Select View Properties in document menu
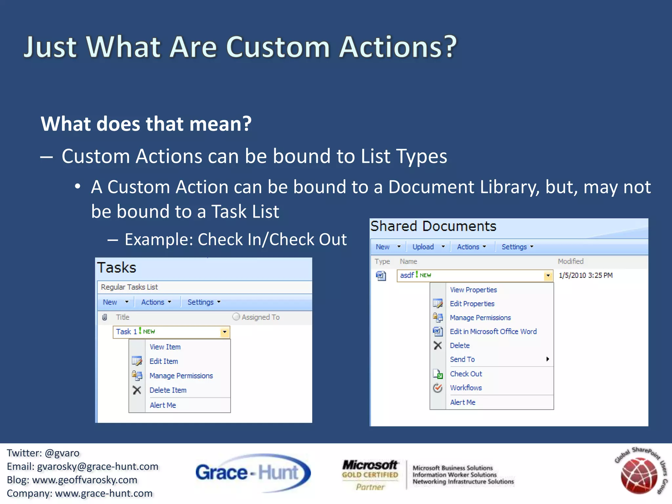Viewport: 672px width, 504px height. 473,290
